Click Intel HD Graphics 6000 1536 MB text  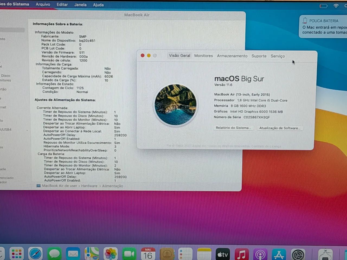click(x=256, y=112)
